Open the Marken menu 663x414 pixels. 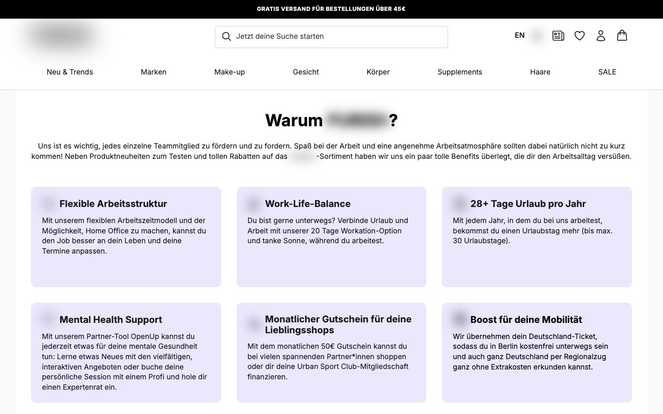(x=154, y=72)
